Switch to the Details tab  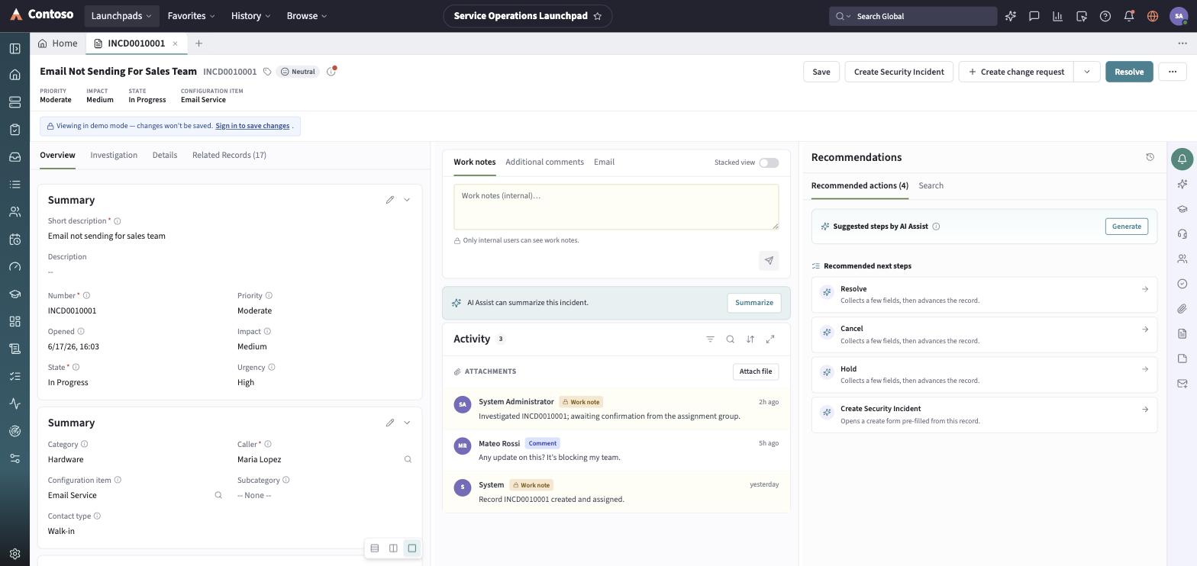(x=165, y=156)
